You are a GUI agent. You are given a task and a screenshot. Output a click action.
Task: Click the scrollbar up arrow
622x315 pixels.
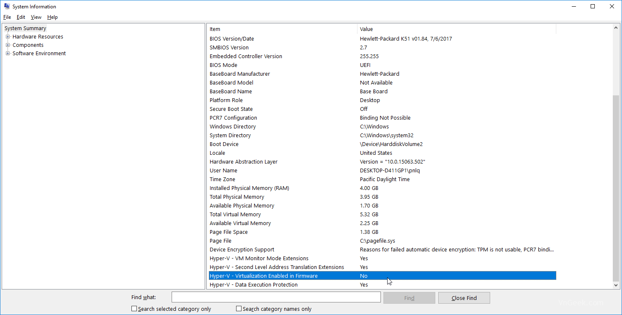tap(616, 28)
